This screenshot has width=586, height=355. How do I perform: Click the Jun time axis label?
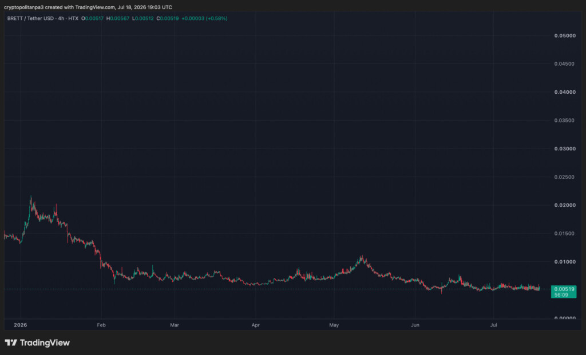[x=415, y=325]
